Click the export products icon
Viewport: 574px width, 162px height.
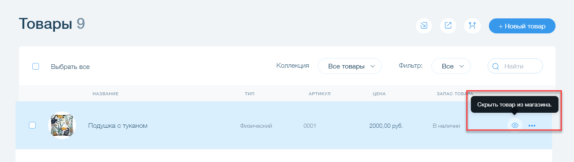point(448,26)
